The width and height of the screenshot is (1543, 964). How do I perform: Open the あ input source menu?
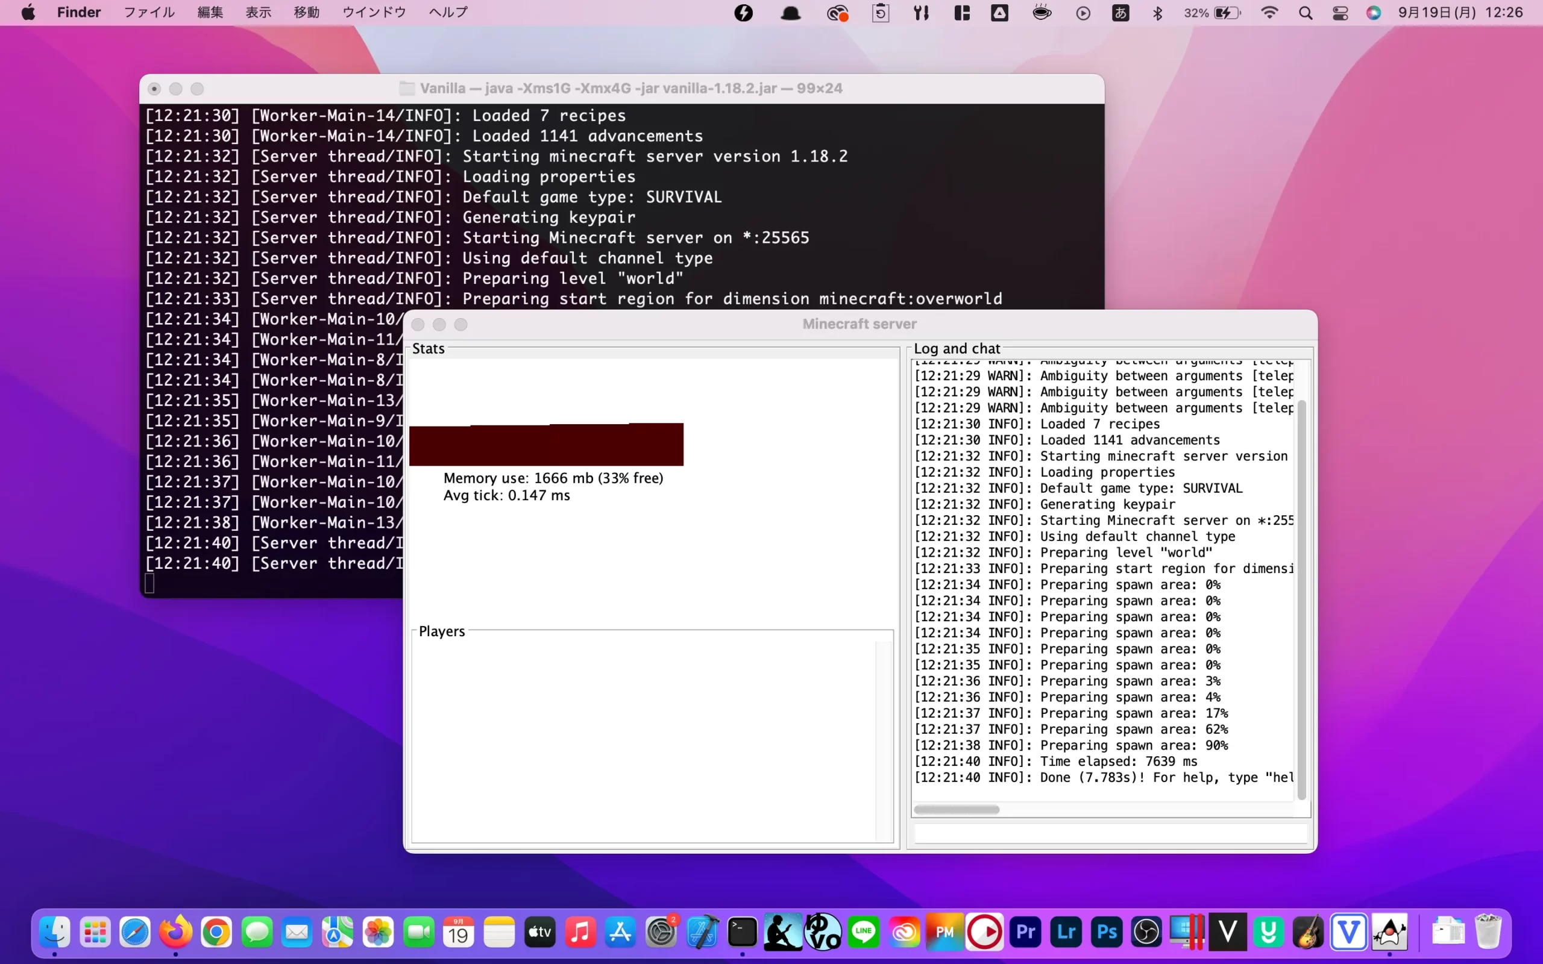pyautogui.click(x=1120, y=13)
